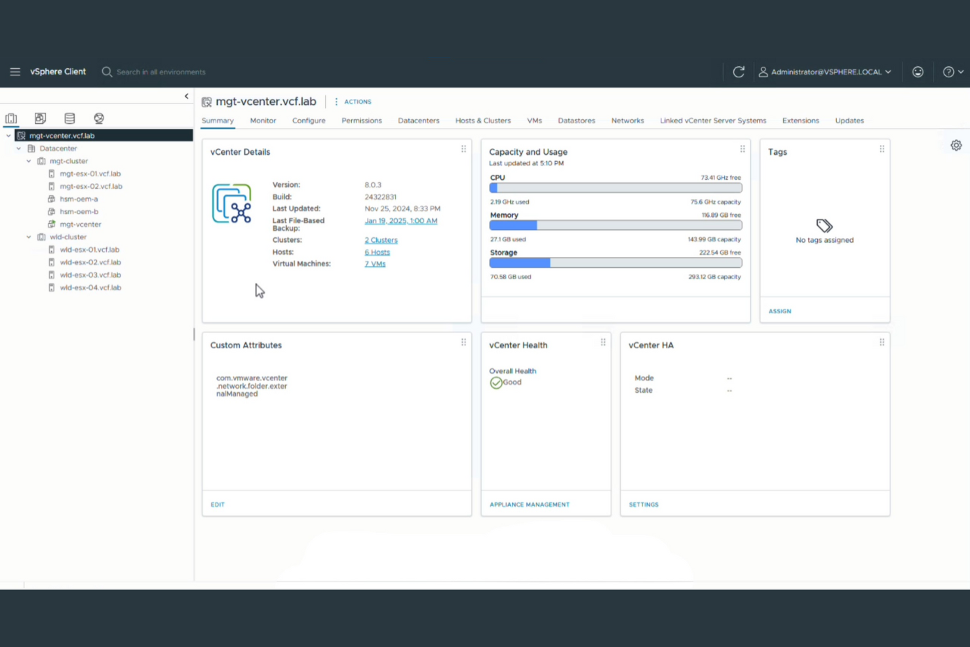The image size is (970, 647).
Task: Switch to Hosts and Clusters inventory view icon
Action: [x=11, y=119]
